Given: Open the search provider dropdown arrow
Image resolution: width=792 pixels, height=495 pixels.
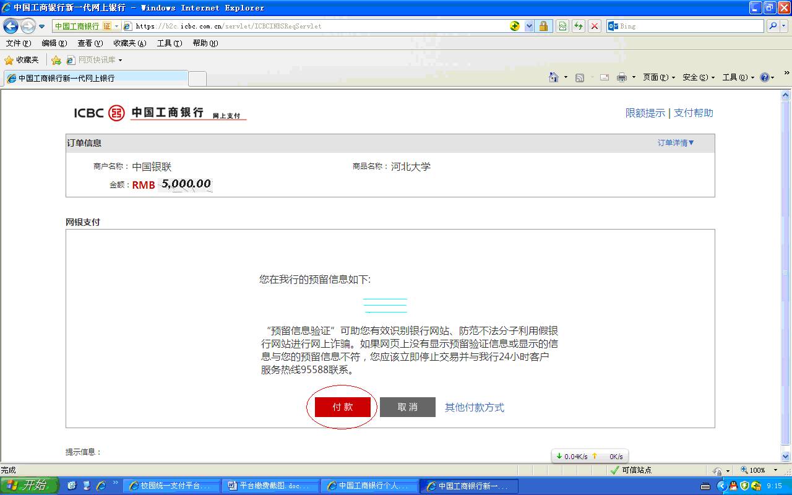Looking at the screenshot, I should click(x=784, y=26).
